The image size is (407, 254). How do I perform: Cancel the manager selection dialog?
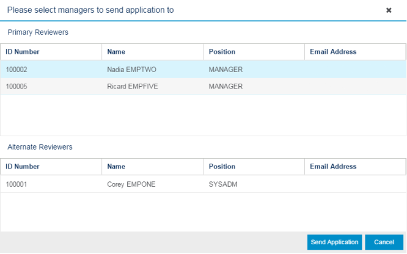coord(384,242)
